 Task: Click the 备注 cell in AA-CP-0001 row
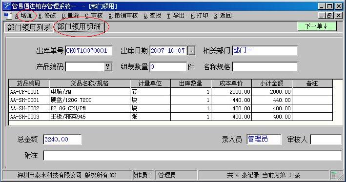[312, 92]
